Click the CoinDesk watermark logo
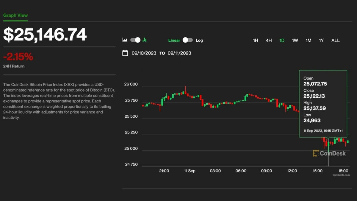The width and height of the screenshot is (357, 201). pos(329,153)
